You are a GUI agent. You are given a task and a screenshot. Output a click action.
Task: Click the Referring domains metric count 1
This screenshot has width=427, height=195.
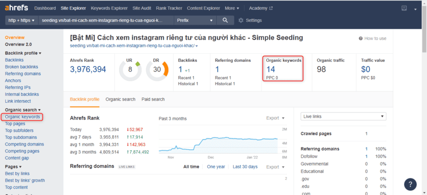217,69
